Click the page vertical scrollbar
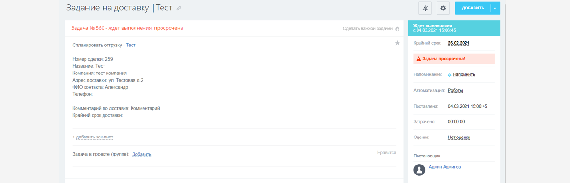The width and height of the screenshot is (570, 183). [x=505, y=91]
